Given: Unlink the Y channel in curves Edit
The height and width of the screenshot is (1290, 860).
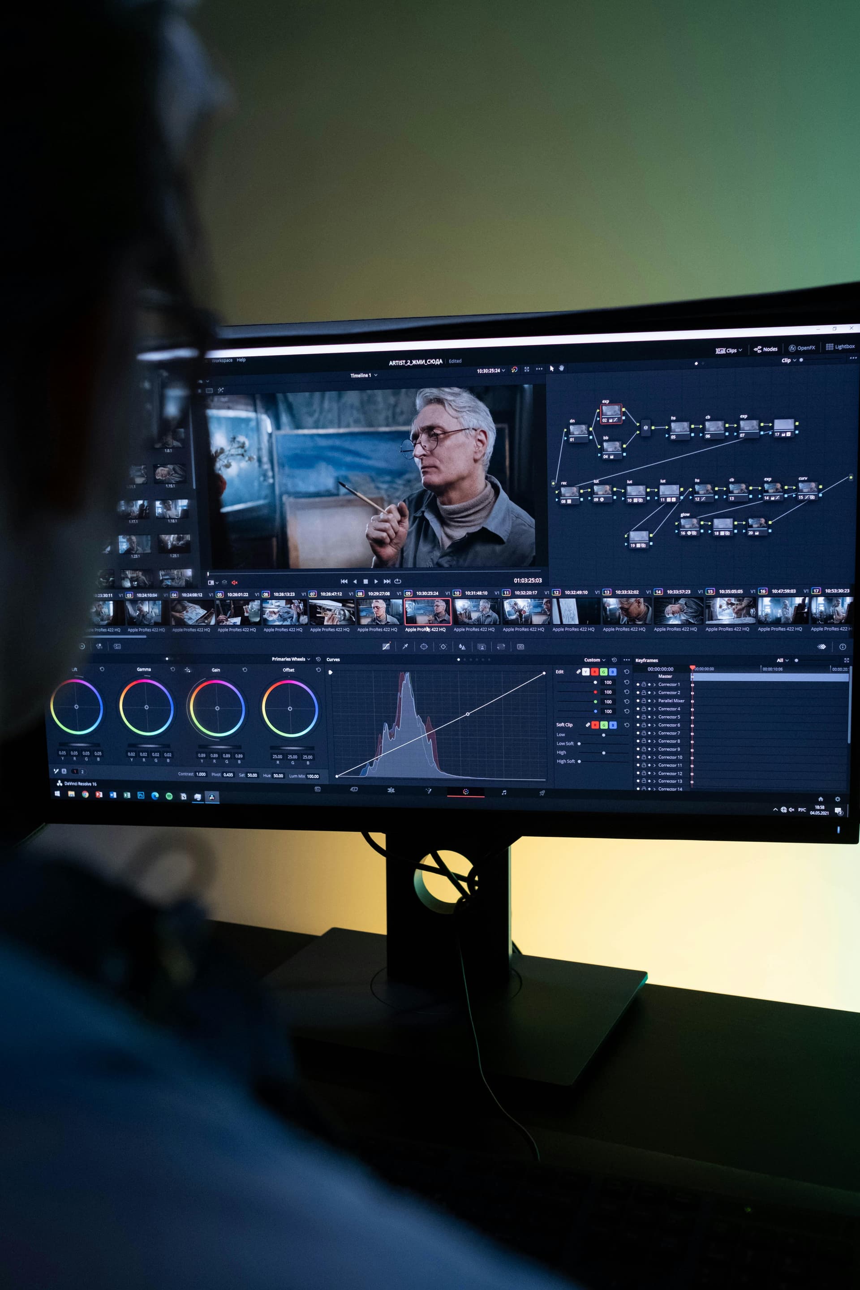Looking at the screenshot, I should pos(579,672).
